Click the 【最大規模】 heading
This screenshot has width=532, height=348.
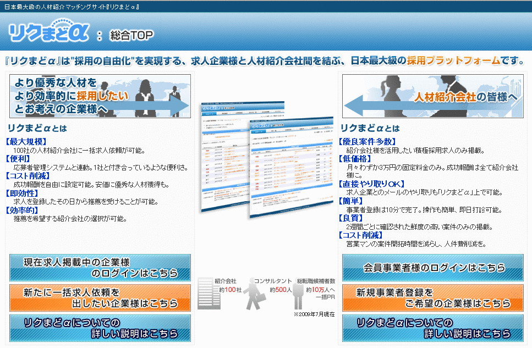(x=26, y=141)
